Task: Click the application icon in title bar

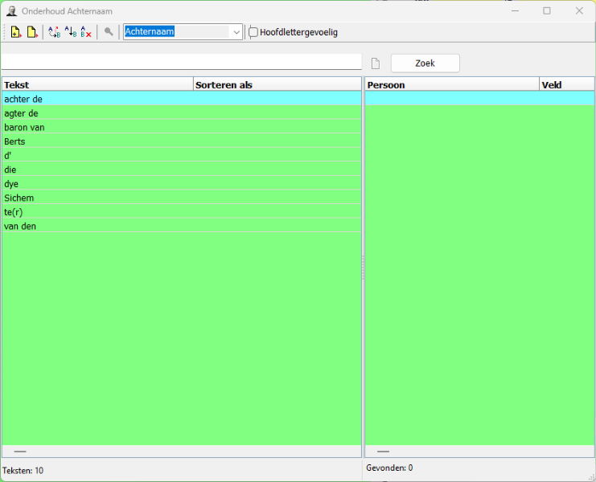Action: [x=11, y=11]
